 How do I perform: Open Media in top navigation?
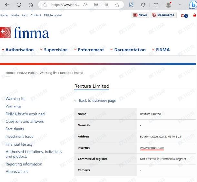pyautogui.click(x=15, y=15)
